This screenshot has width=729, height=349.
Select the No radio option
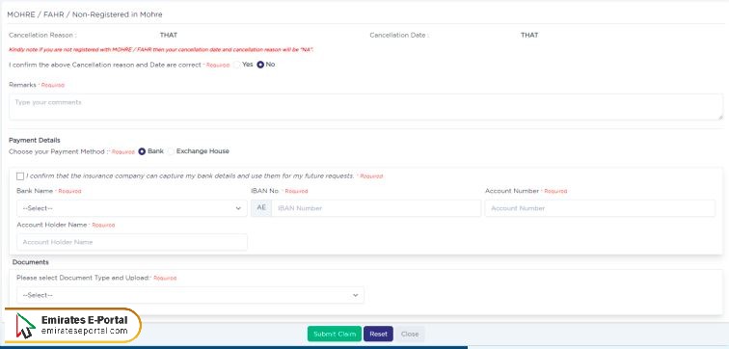(x=260, y=65)
